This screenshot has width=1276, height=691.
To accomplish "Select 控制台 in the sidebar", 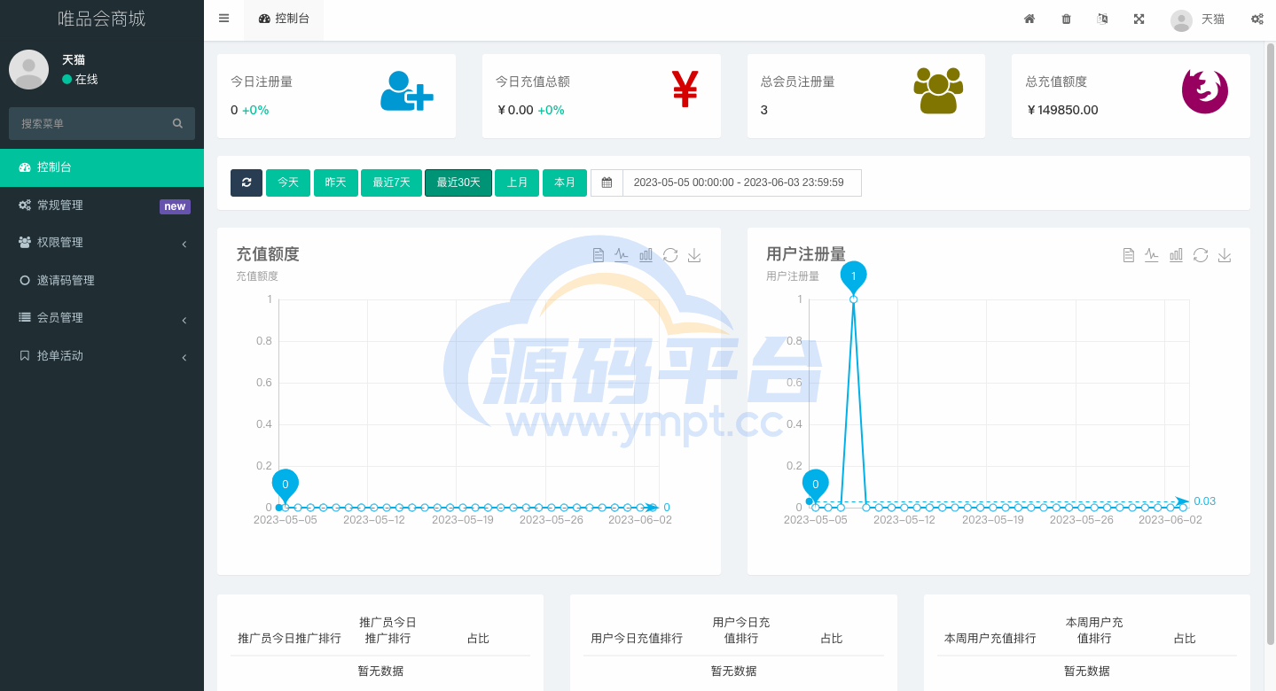I will 102,167.
